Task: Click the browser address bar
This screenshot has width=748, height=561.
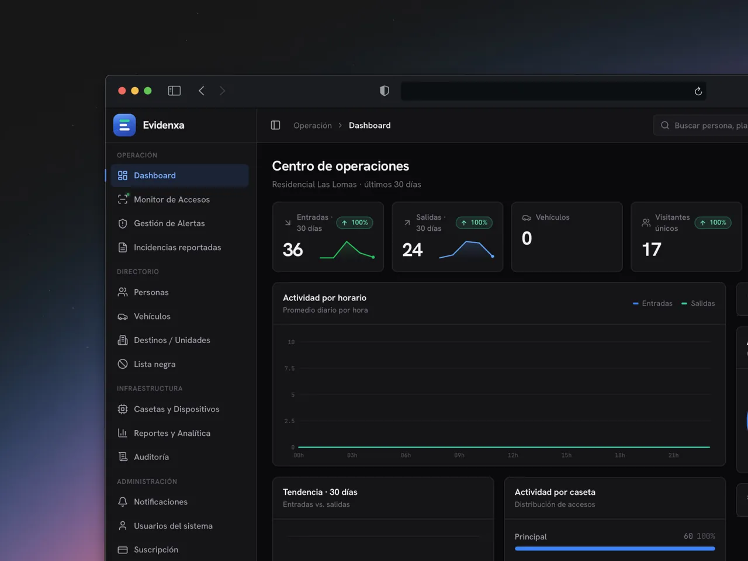Action: pos(553,91)
